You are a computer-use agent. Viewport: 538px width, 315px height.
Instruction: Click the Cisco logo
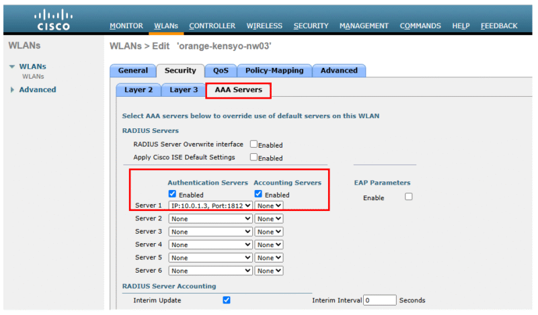53,20
